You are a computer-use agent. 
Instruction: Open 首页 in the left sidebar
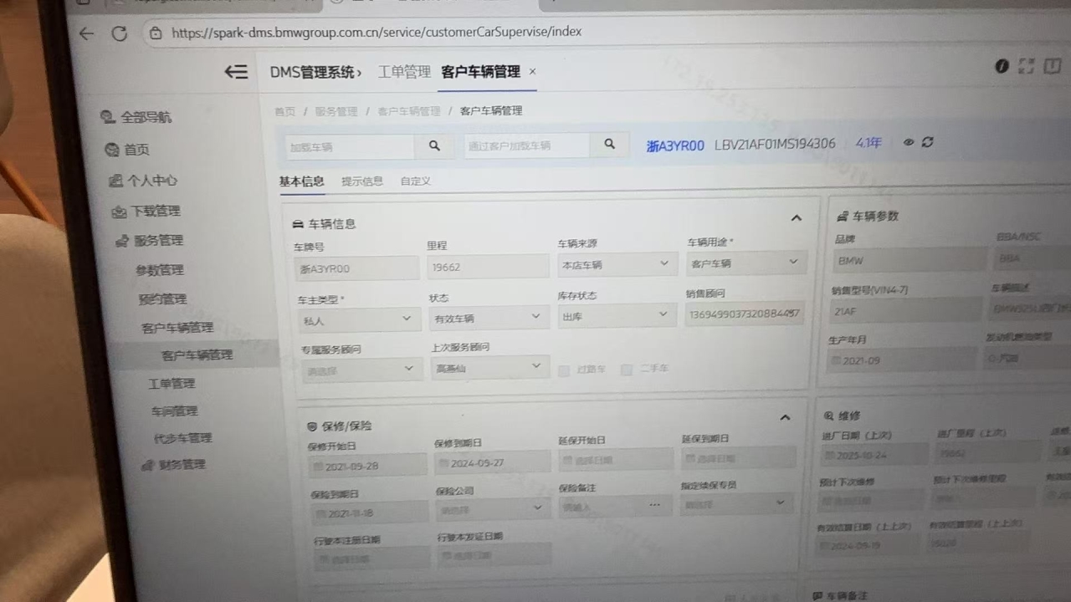click(136, 150)
